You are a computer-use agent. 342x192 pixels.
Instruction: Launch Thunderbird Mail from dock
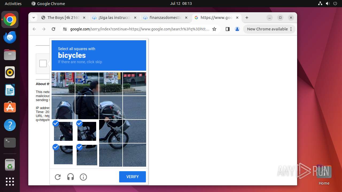[10, 37]
